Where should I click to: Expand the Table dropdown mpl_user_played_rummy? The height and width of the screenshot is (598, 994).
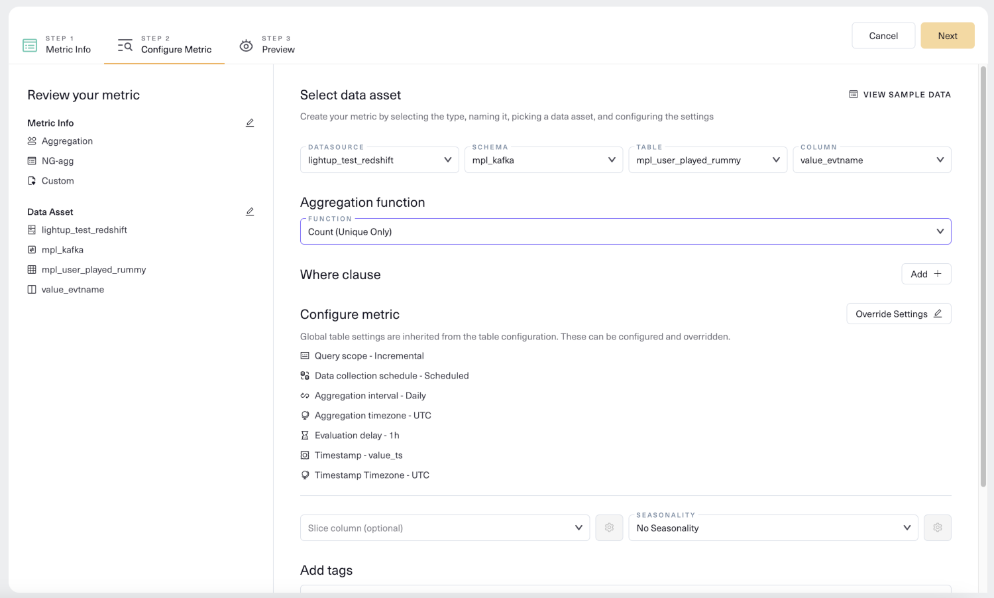[x=707, y=160]
